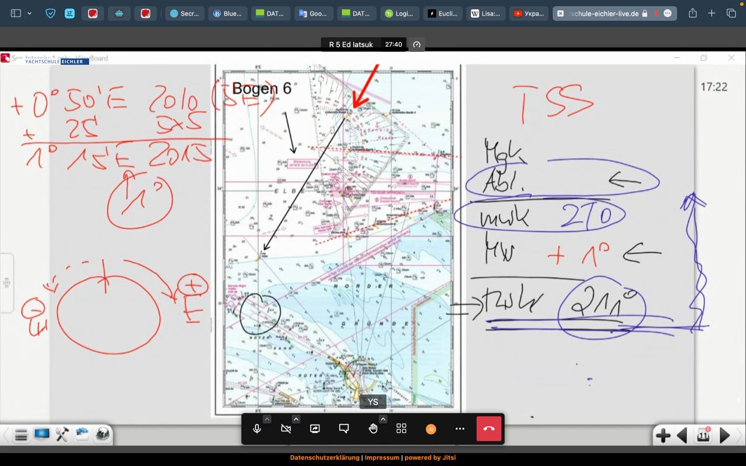The height and width of the screenshot is (466, 746).
Task: Close the schule-eichler-live.de tab
Action: (x=560, y=13)
